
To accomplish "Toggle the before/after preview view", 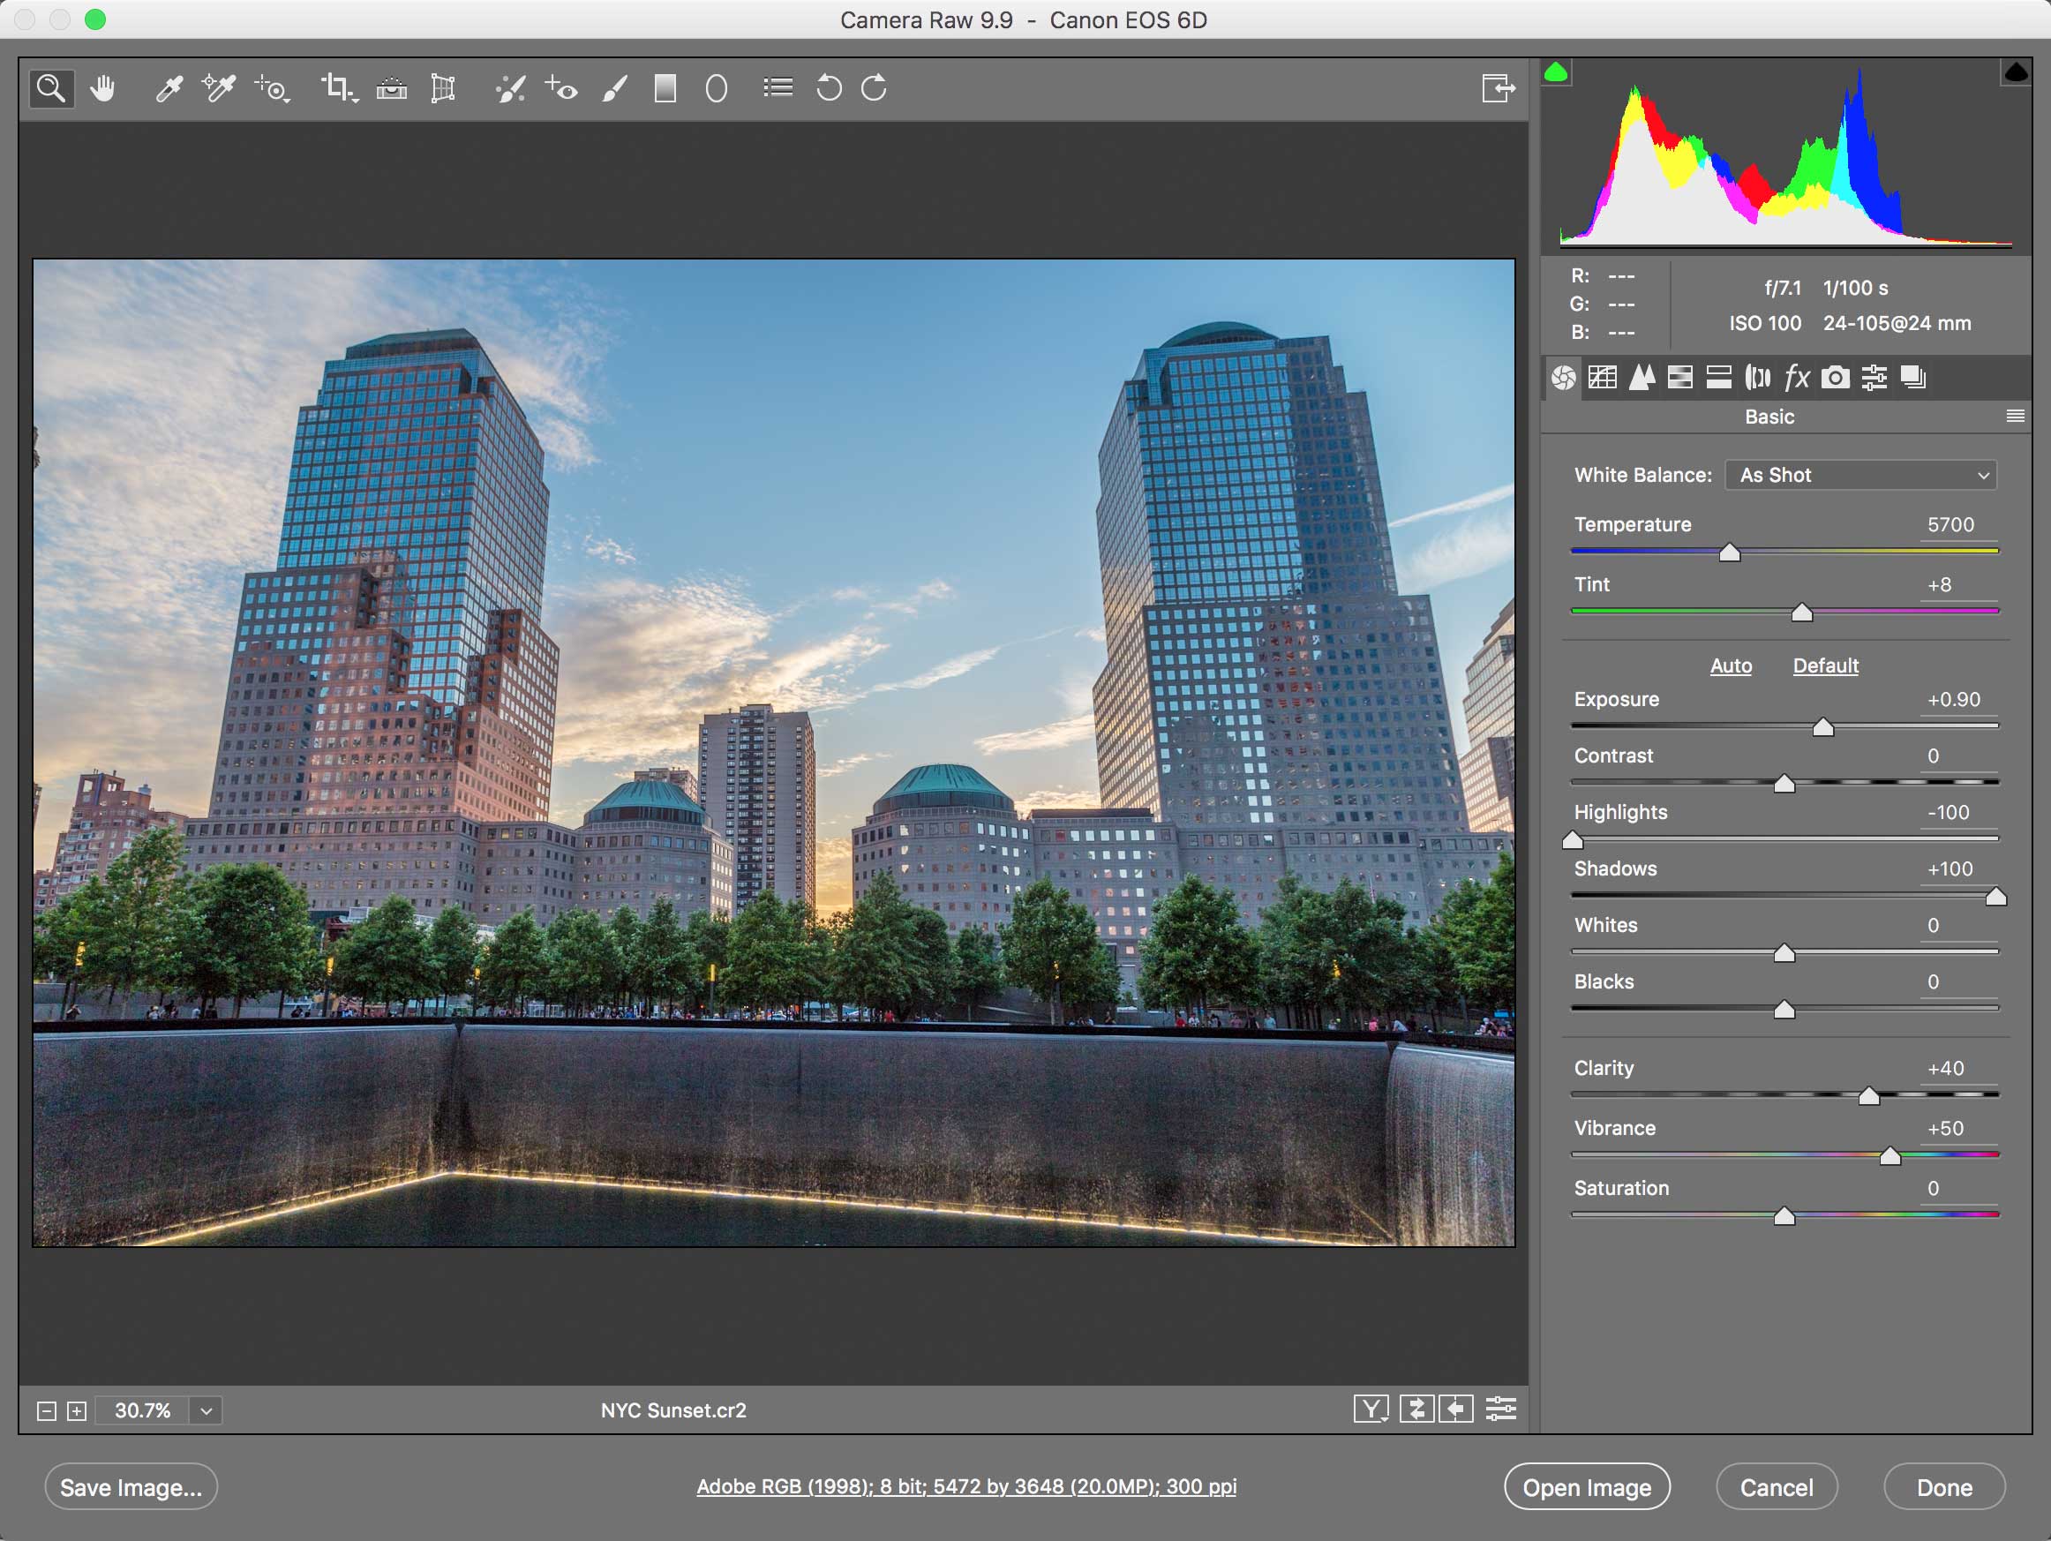I will pyautogui.click(x=1371, y=1409).
